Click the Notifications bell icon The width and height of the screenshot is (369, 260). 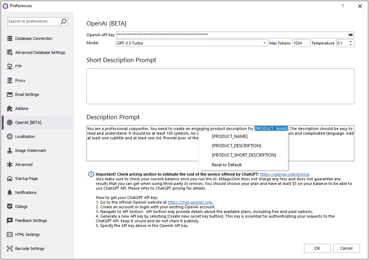click(10, 192)
